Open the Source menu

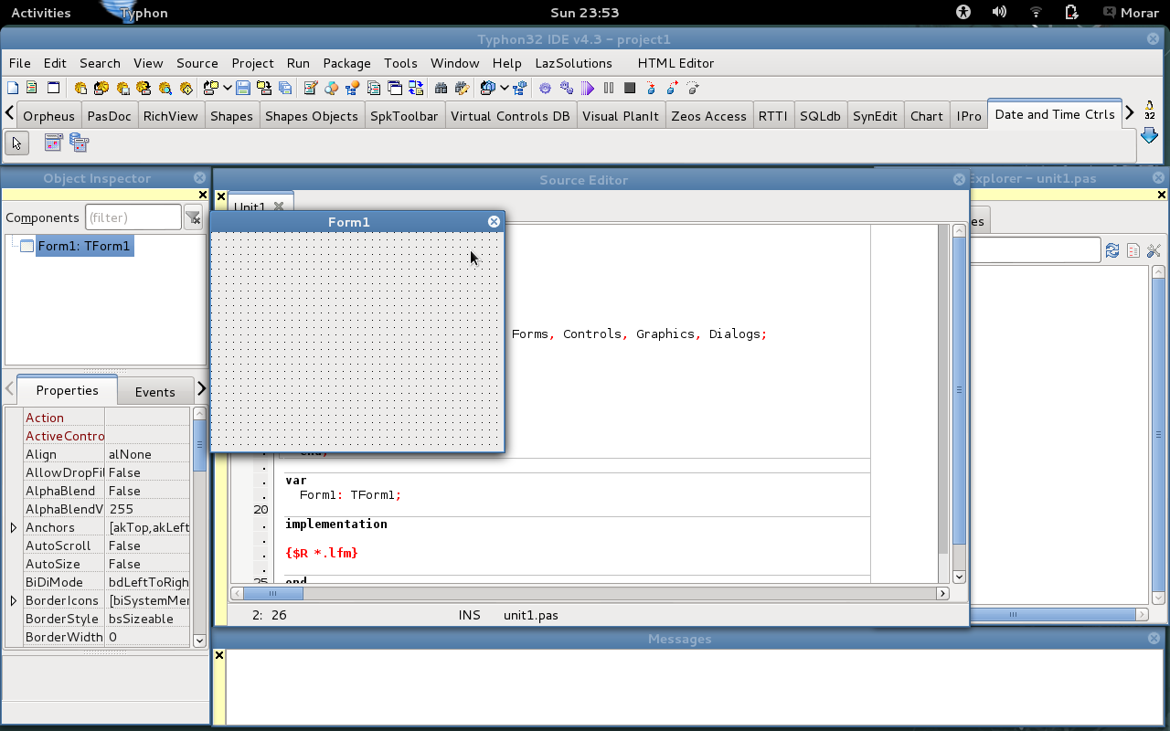197,63
